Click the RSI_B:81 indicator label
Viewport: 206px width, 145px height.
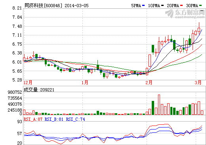[x=54, y=119]
